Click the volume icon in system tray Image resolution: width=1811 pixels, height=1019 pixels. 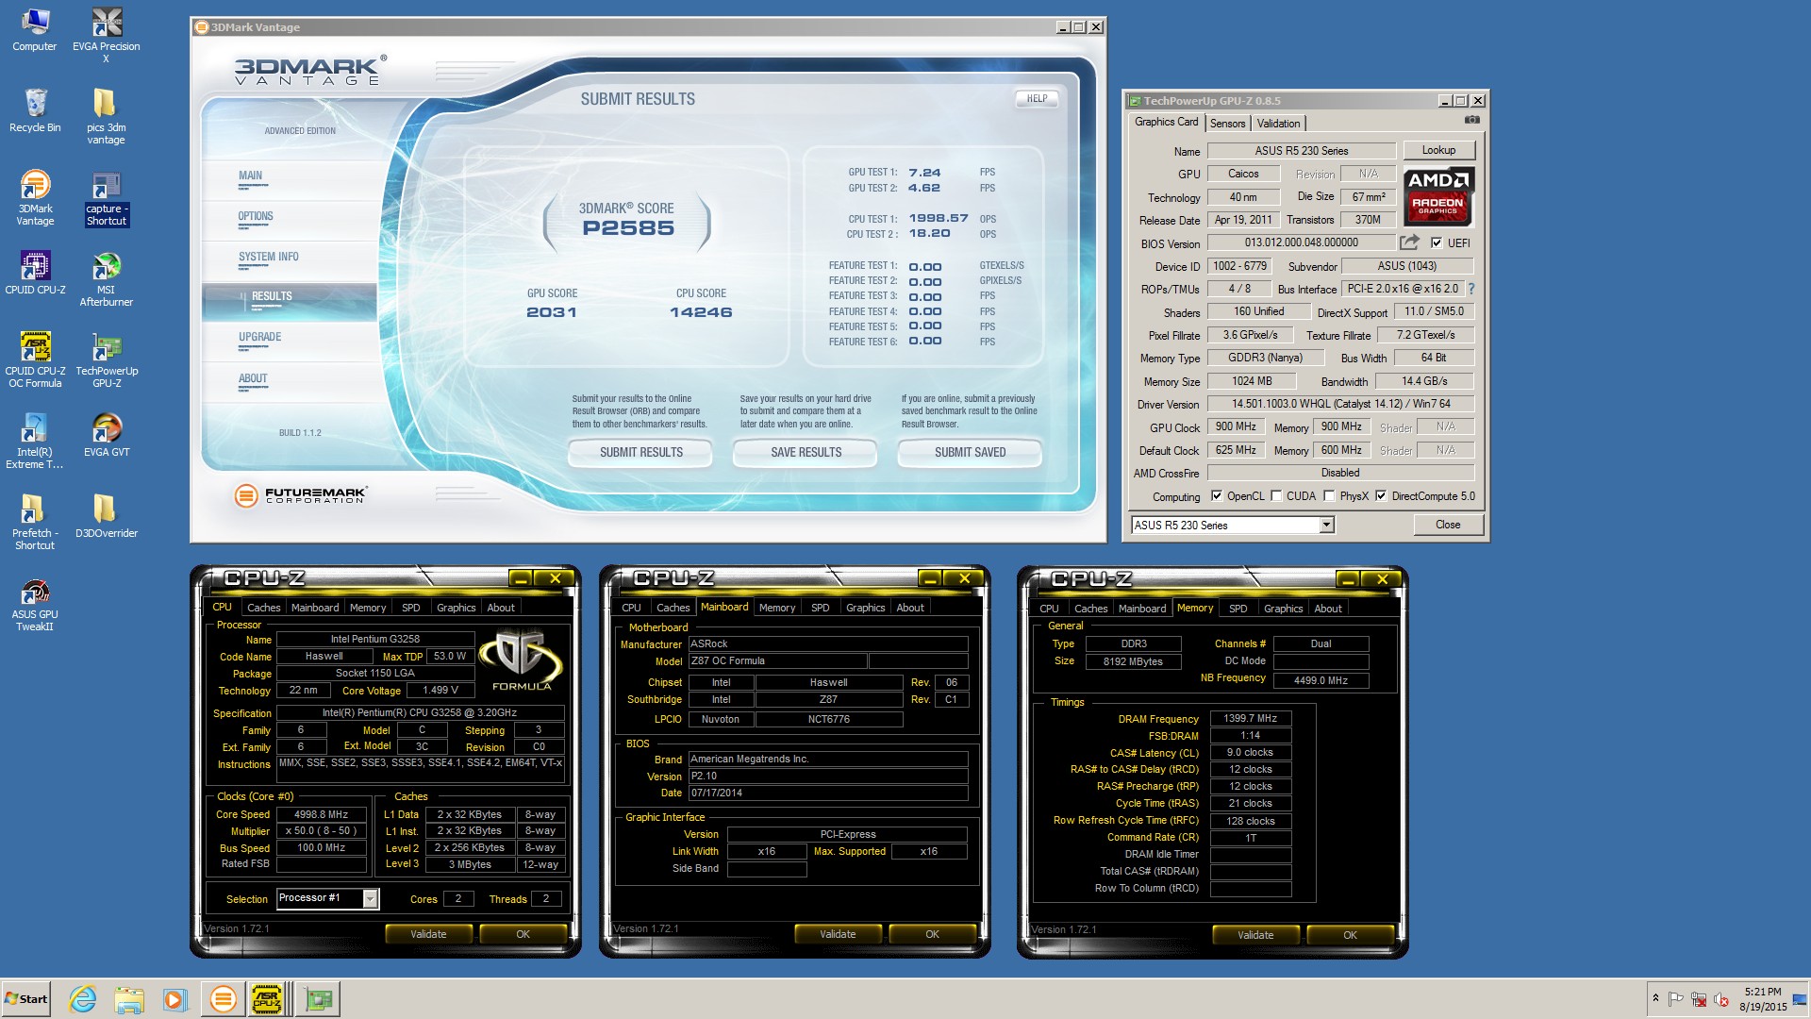coord(1720,999)
